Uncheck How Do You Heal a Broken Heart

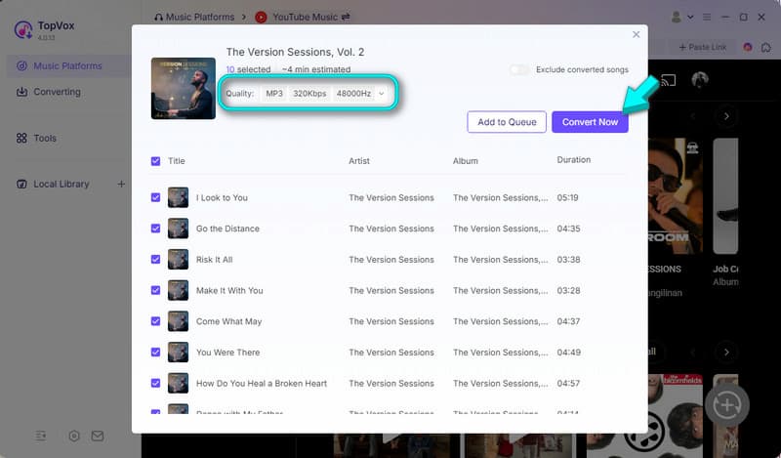tap(155, 383)
